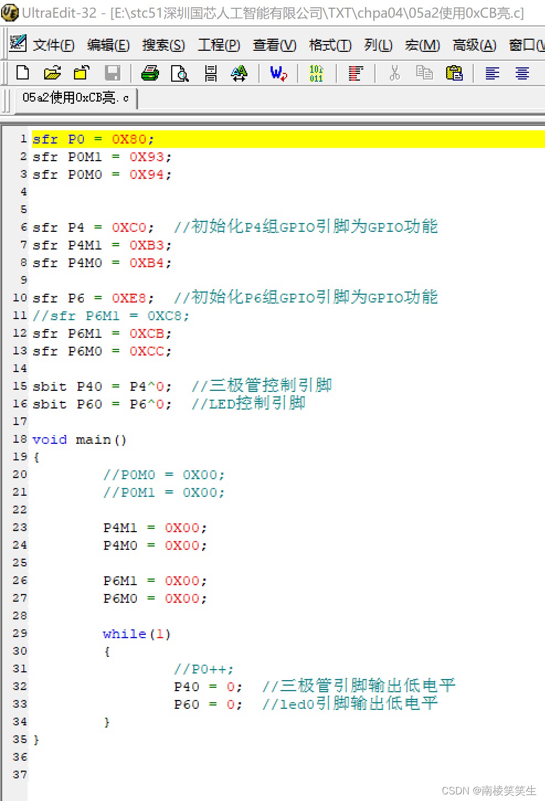Click 'void main()' on line 18
Image resolution: width=545 pixels, height=801 pixels.
(x=80, y=439)
